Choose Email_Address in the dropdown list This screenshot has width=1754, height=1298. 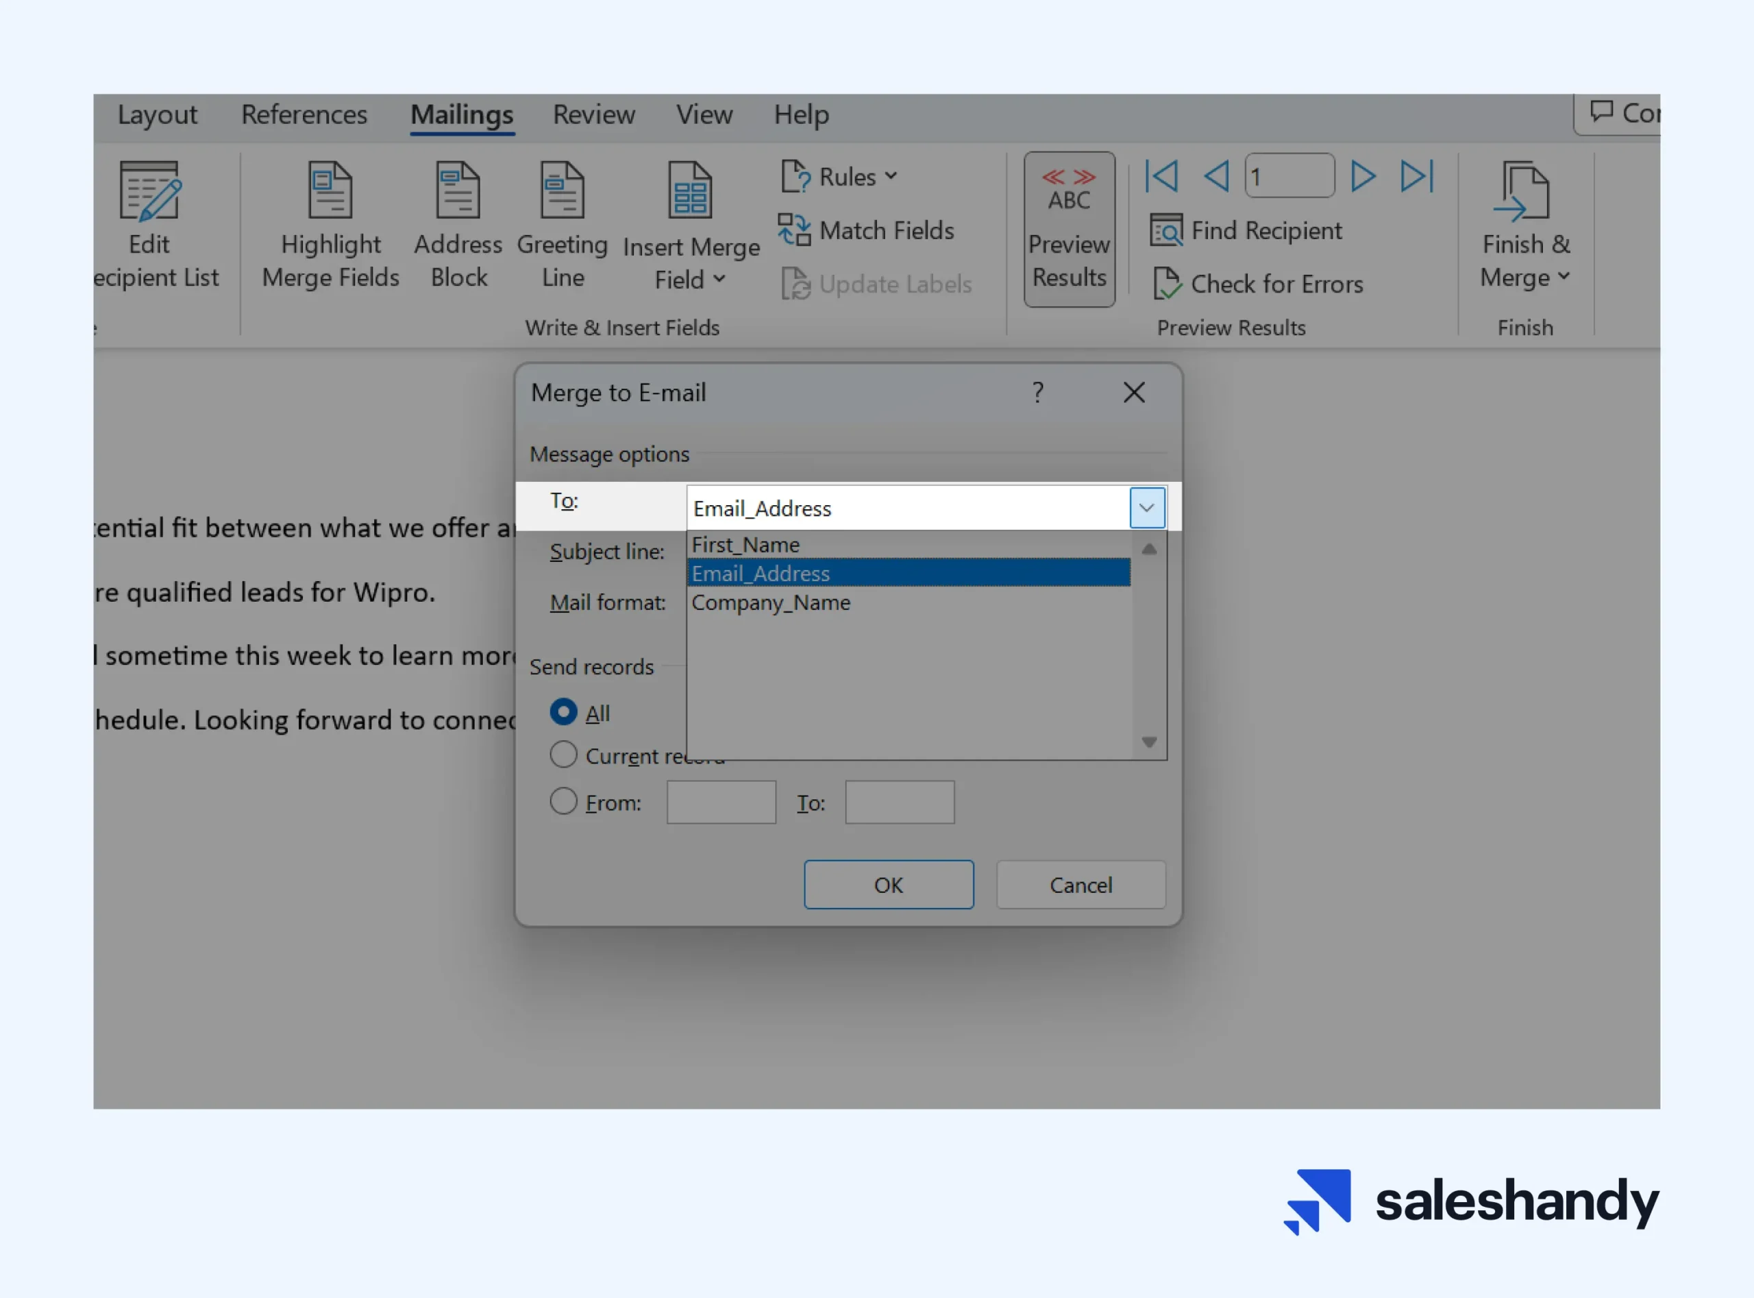click(x=909, y=573)
